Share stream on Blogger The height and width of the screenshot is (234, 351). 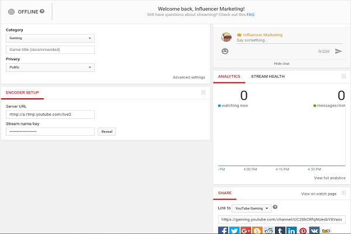click(257, 230)
